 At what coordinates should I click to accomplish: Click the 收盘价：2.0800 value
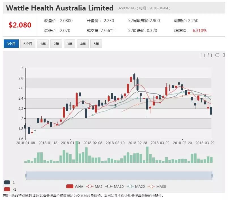(58, 21)
